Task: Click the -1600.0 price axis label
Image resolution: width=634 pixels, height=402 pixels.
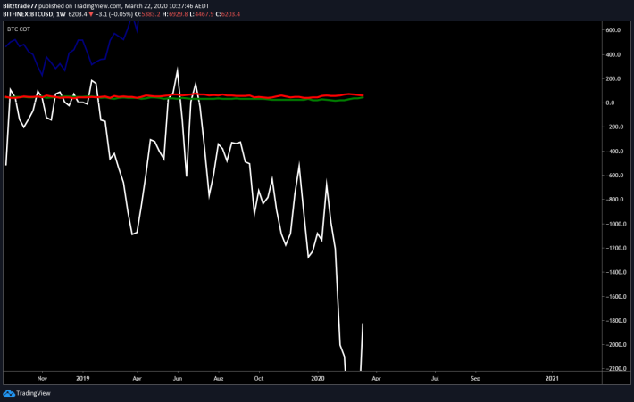Action: click(615, 296)
